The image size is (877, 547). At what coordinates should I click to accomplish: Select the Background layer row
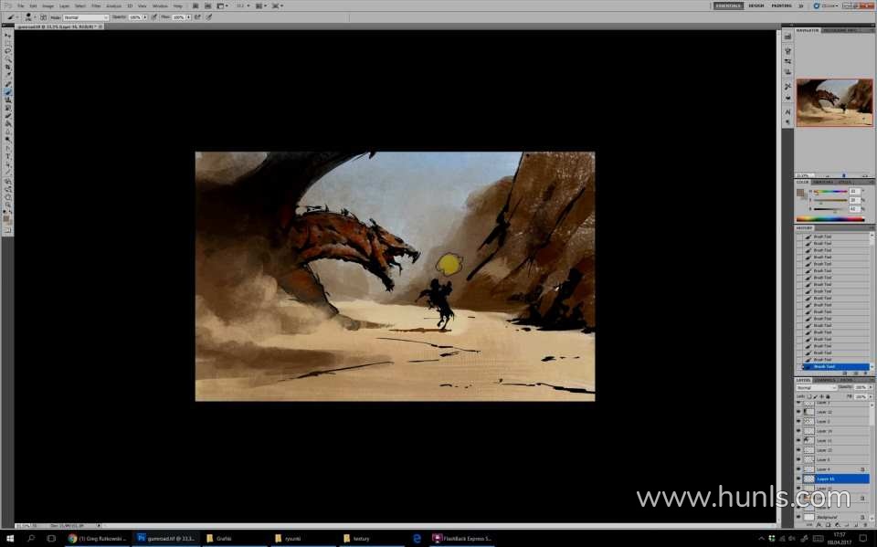[x=833, y=518]
